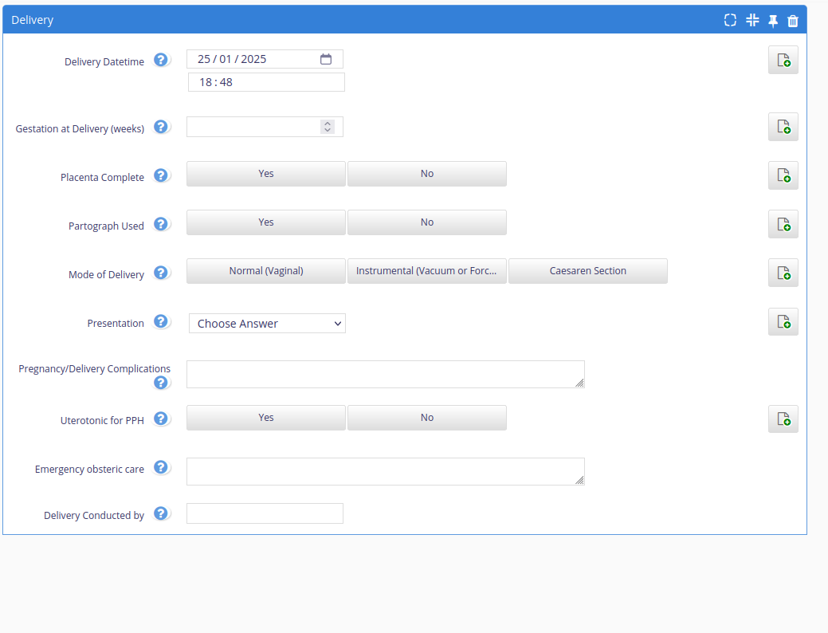The width and height of the screenshot is (828, 633).
Task: Open help icon for Delivery Conducted by
Action: coord(161,513)
